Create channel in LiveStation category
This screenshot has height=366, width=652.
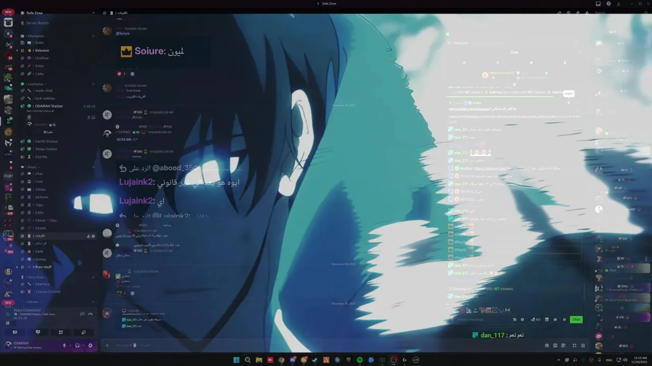93,84
